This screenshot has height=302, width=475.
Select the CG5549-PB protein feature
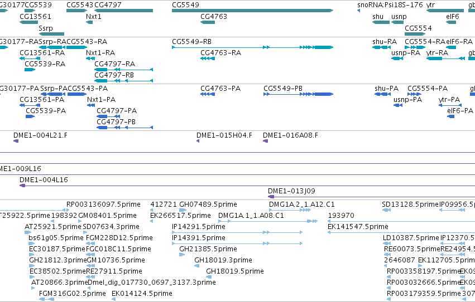tap(299, 94)
